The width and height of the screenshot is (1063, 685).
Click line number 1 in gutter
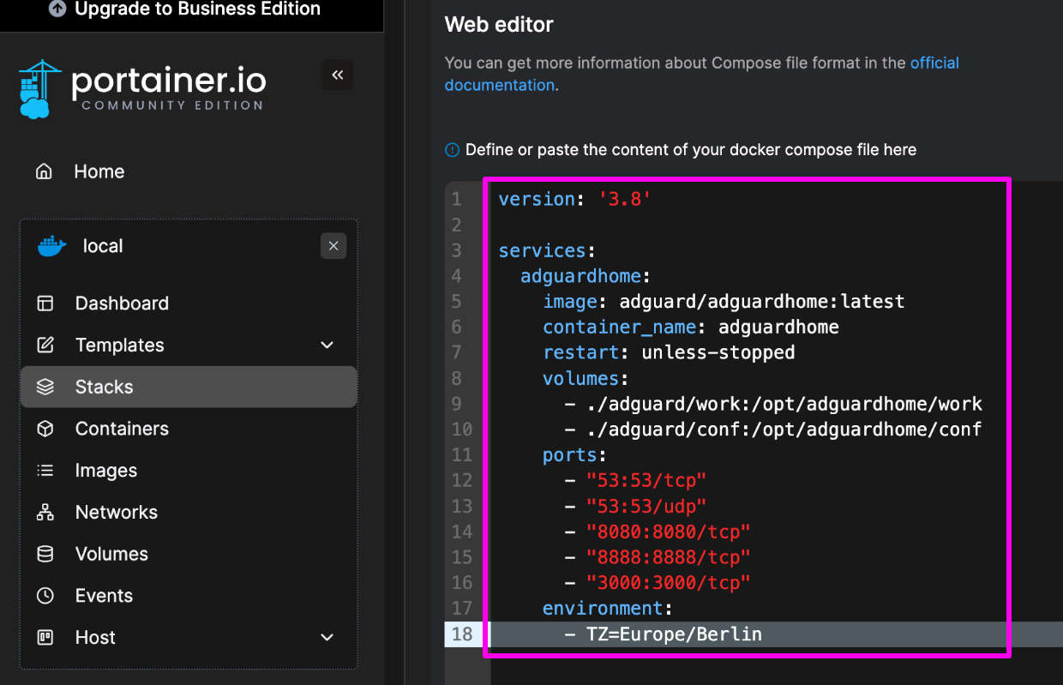point(457,199)
